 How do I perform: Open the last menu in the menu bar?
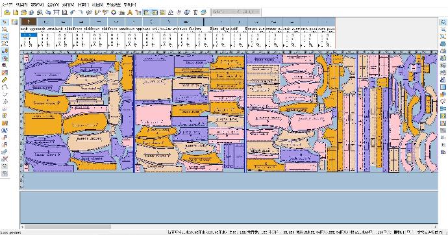coord(129,5)
